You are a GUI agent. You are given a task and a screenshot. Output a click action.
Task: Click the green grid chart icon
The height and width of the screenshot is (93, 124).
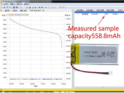tap(14, 7)
